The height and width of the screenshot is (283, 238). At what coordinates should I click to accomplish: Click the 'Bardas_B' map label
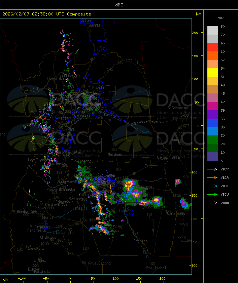[36, 248]
